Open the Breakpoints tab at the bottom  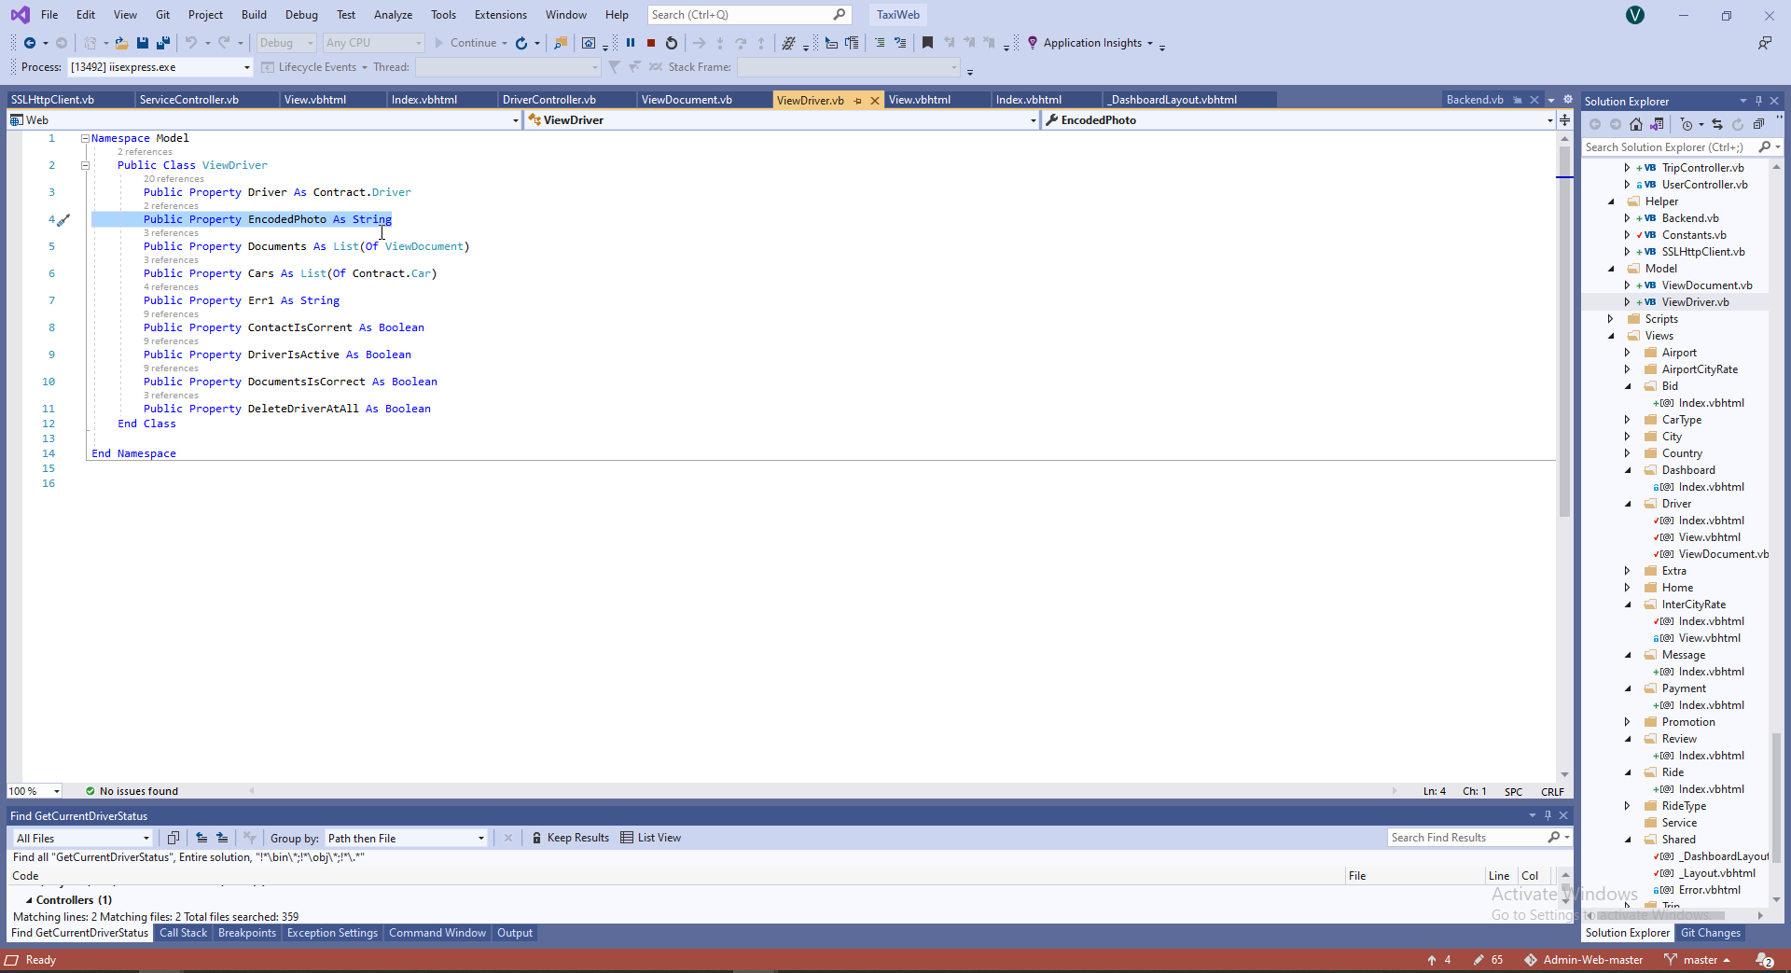click(247, 933)
